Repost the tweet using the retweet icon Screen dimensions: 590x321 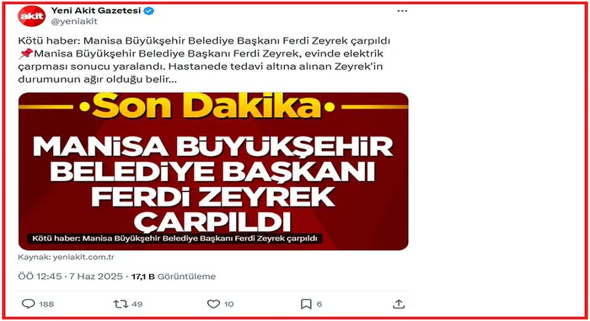121,304
